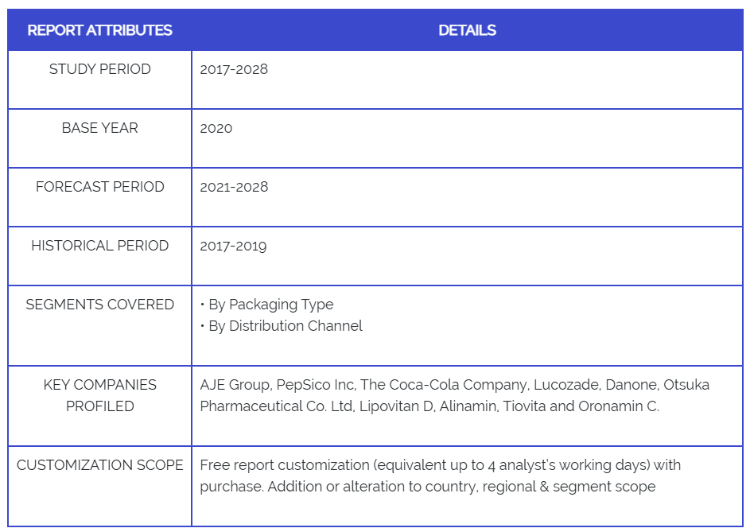Viewport: 750px width, 532px height.
Task: Click the DETAILS column header
Action: 467,30
